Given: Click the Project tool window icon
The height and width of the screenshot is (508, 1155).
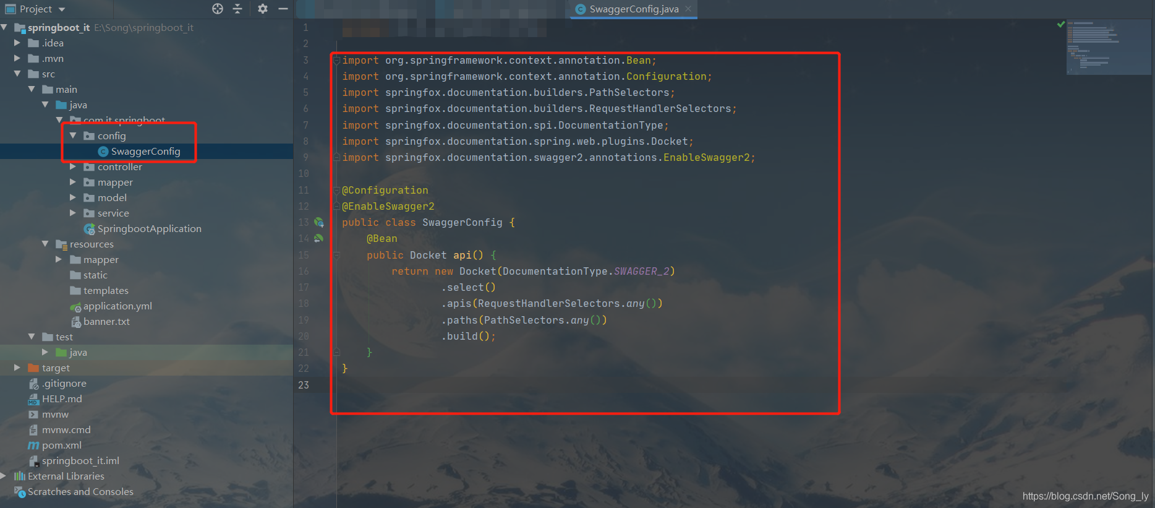Looking at the screenshot, I should click(x=11, y=9).
